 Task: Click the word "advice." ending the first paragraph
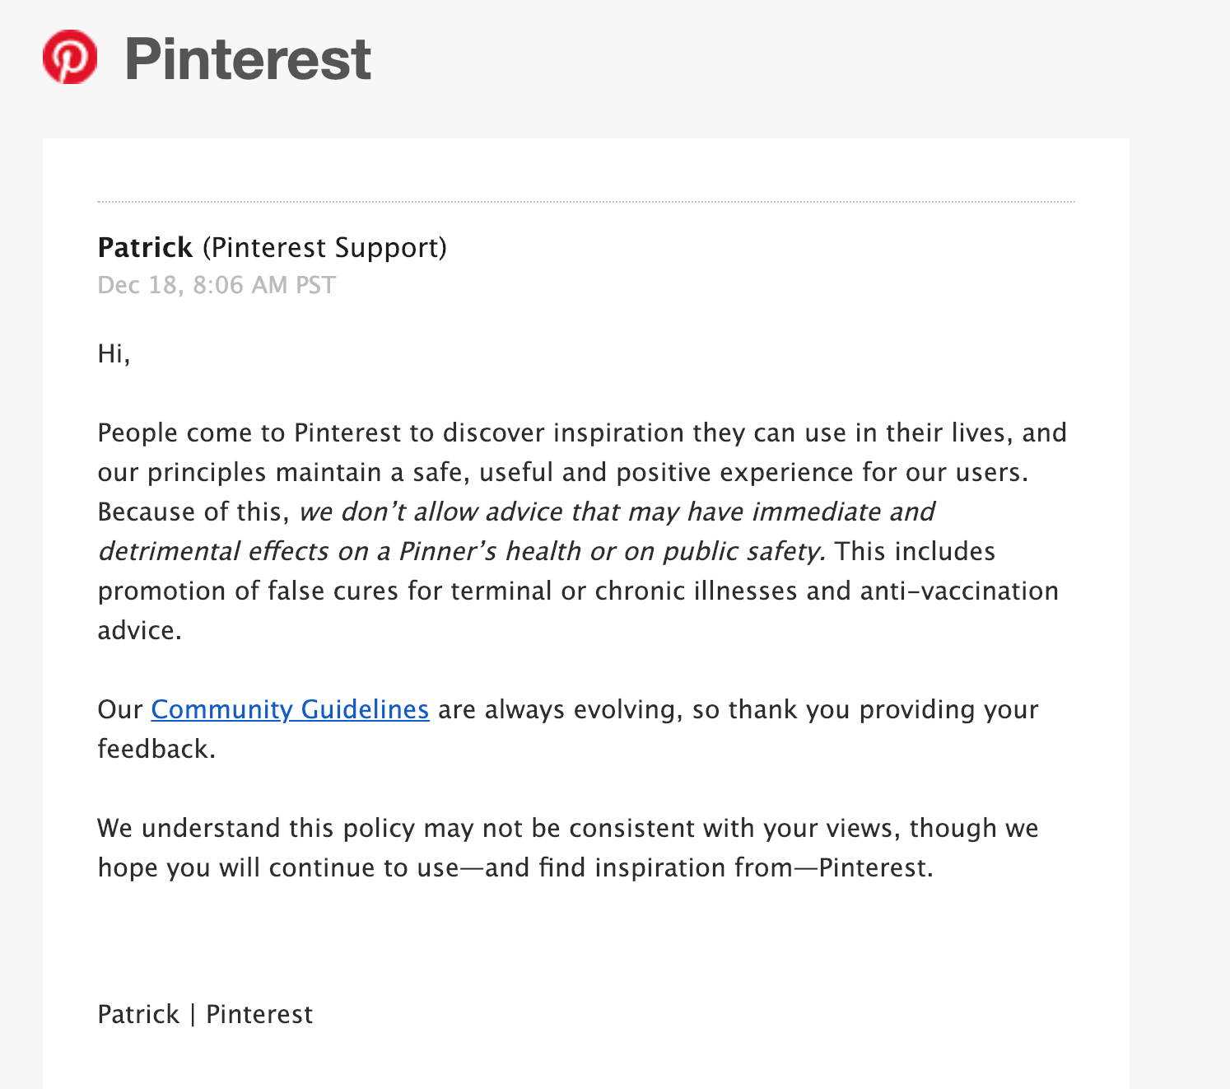point(139,630)
